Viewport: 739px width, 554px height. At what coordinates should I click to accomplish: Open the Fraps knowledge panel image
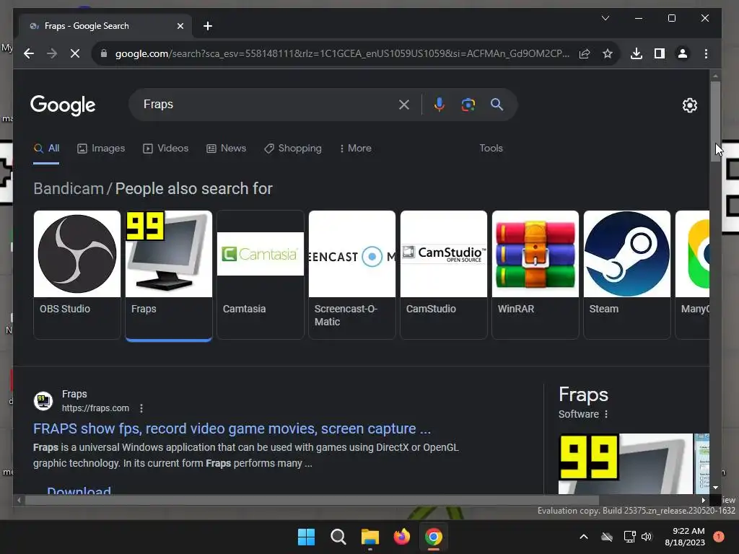click(x=626, y=464)
